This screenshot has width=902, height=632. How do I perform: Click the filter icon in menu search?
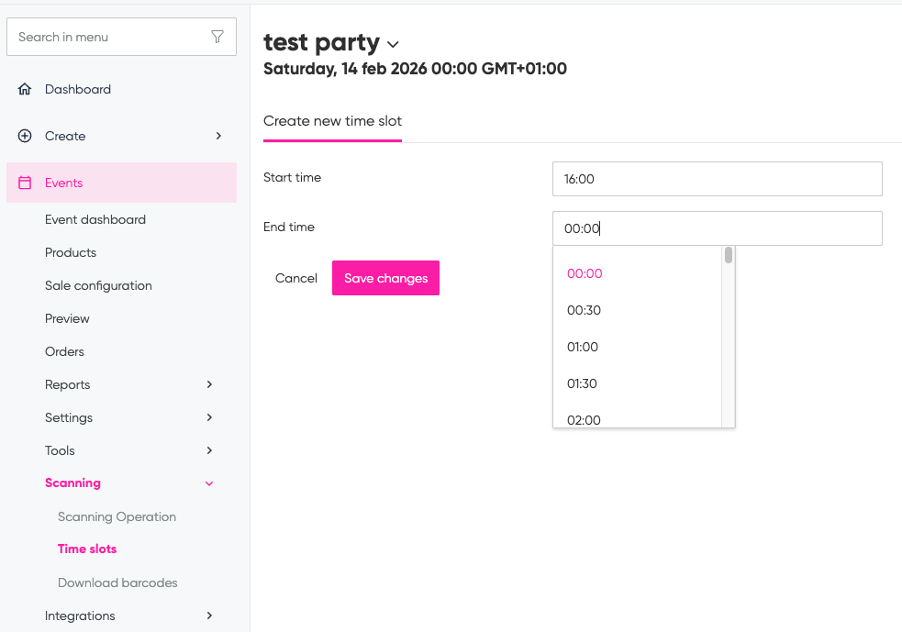click(x=217, y=37)
